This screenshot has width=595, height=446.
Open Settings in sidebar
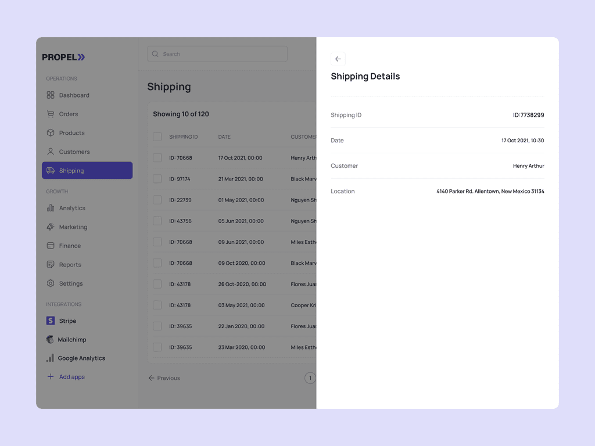click(x=87, y=283)
